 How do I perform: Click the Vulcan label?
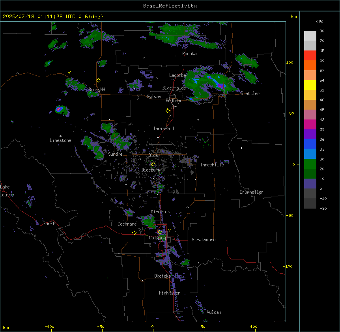click(x=214, y=312)
